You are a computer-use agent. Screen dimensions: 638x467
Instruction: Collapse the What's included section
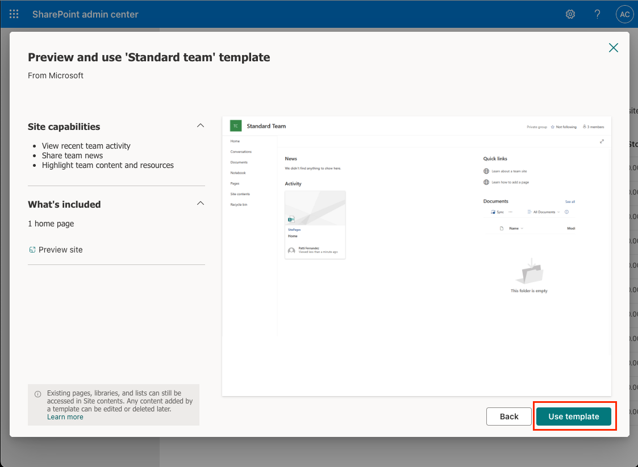201,203
